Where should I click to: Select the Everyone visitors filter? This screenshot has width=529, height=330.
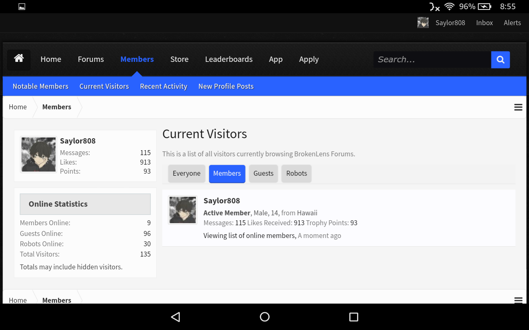click(186, 174)
